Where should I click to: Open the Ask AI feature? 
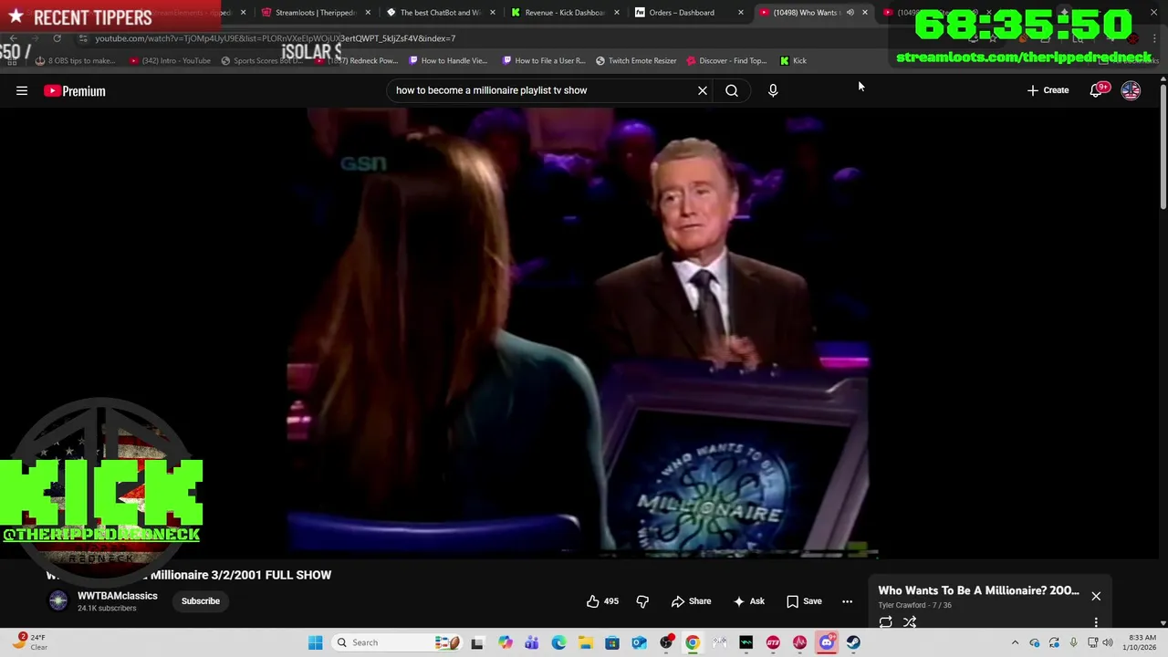click(x=748, y=601)
